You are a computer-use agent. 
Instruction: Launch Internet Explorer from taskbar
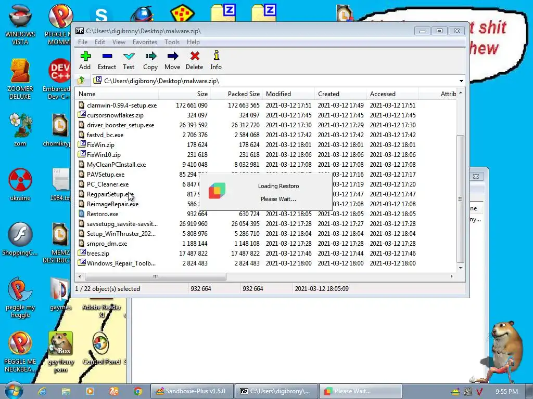(x=42, y=391)
